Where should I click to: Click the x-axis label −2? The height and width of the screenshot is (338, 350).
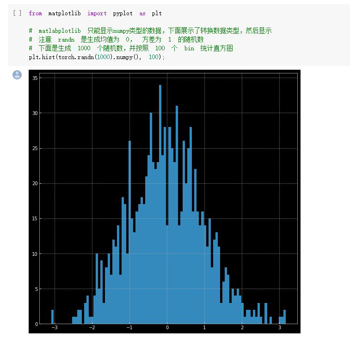point(92,327)
